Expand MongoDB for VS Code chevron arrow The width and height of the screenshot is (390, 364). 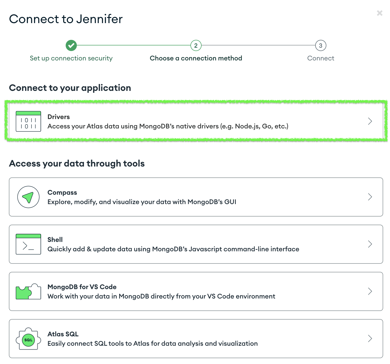click(370, 291)
